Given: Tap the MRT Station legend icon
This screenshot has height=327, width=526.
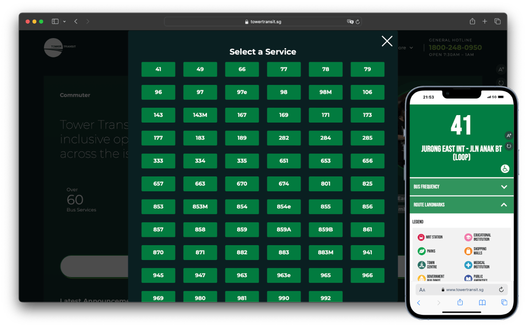Looking at the screenshot, I should pos(421,237).
